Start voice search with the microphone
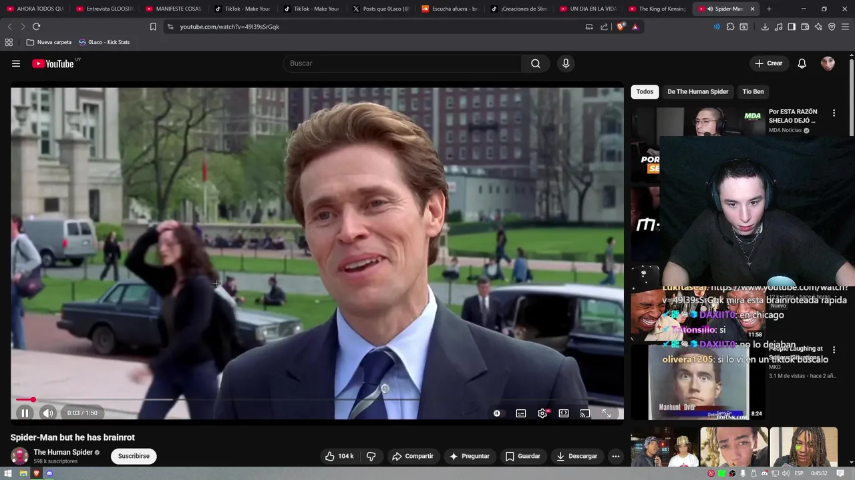This screenshot has height=480, width=855. coord(566,63)
